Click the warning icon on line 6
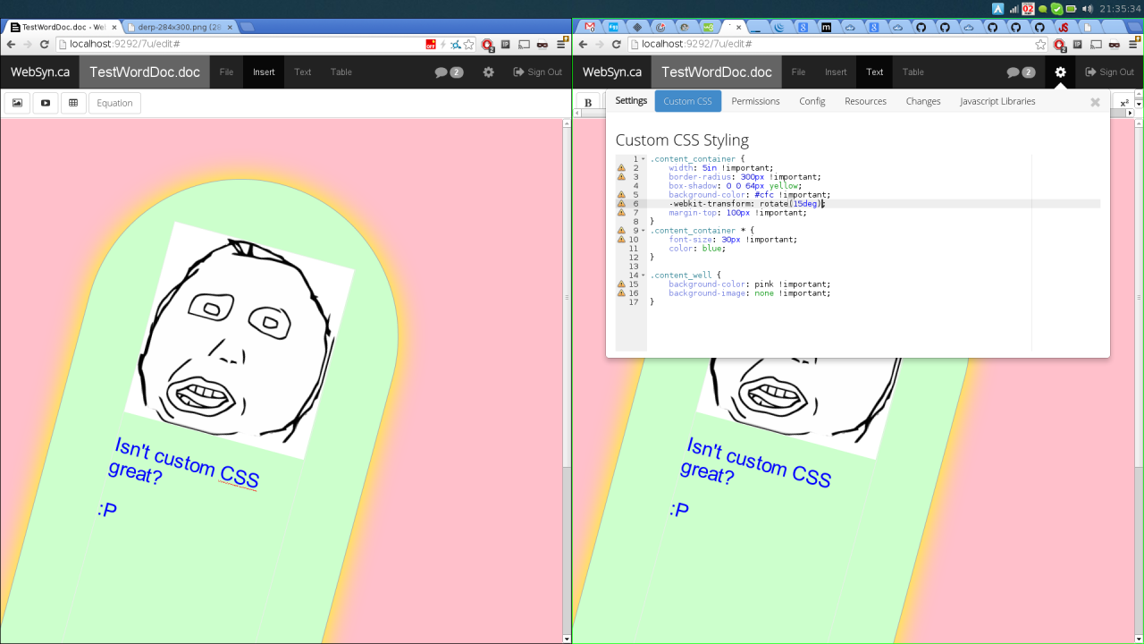The height and width of the screenshot is (644, 1144). (621, 204)
